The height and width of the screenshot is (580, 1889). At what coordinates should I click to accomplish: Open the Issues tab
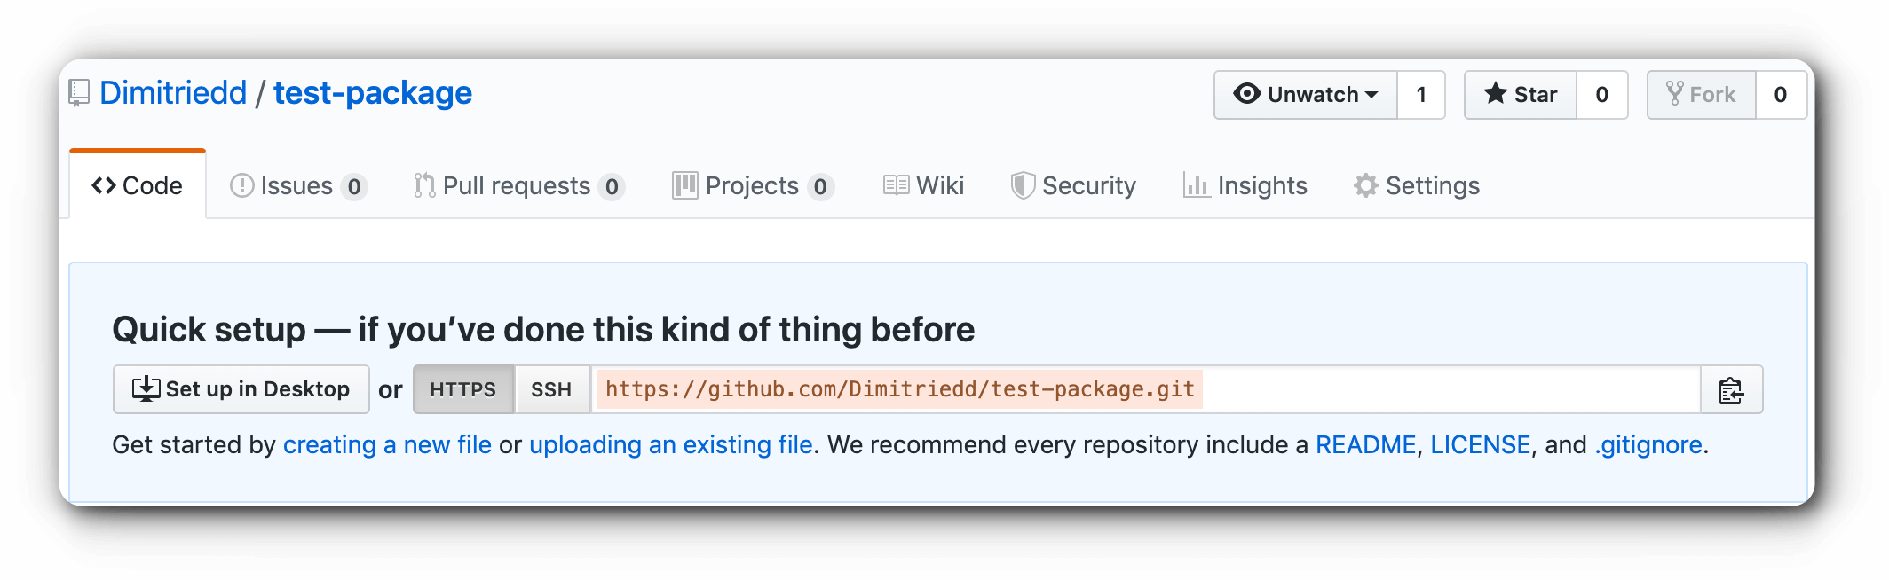pos(298,185)
